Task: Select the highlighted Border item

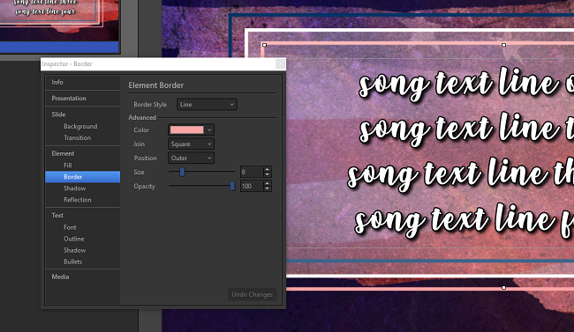Action: 83,177
